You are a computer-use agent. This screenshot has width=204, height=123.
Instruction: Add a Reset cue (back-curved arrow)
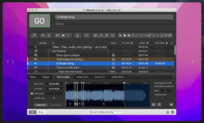coord(137,35)
